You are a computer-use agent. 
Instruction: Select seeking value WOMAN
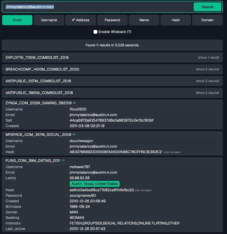point(77,218)
